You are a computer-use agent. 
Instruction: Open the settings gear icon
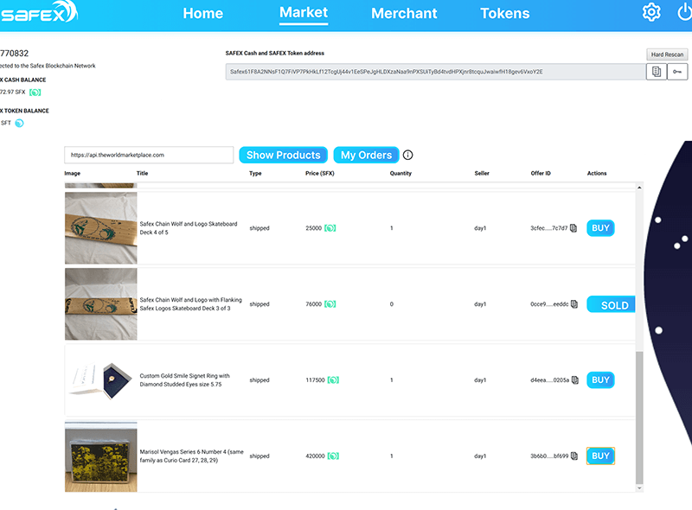point(651,12)
